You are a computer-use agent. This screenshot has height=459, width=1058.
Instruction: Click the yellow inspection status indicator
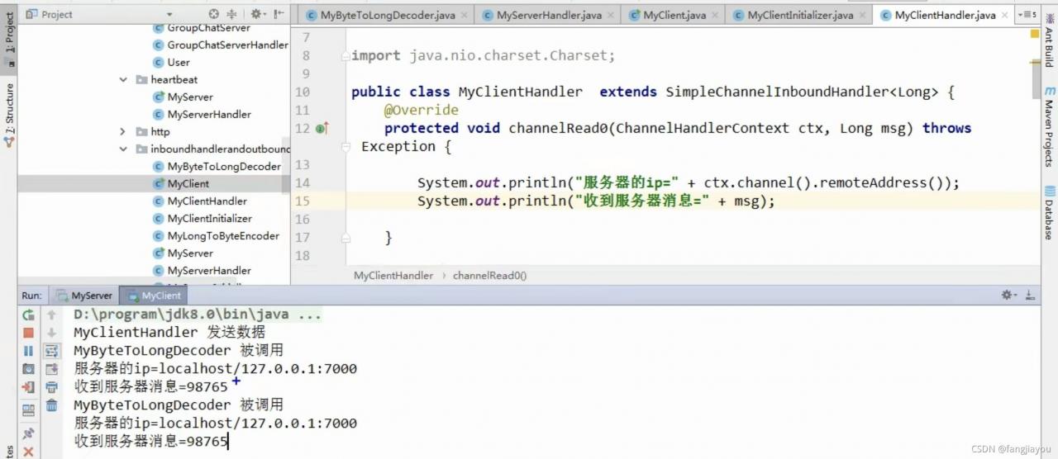[x=1037, y=35]
